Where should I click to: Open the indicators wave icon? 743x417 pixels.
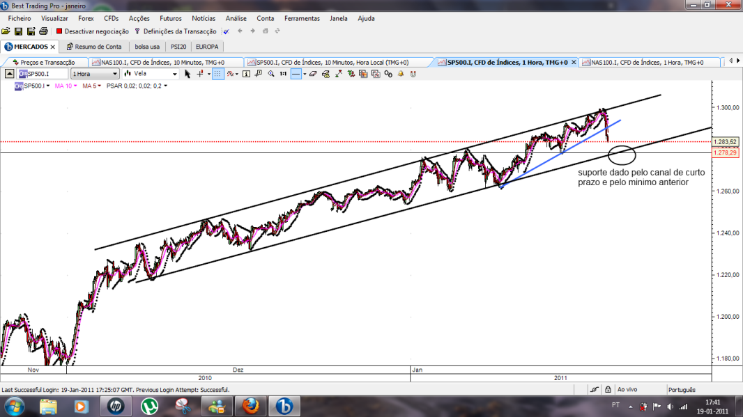pos(230,74)
